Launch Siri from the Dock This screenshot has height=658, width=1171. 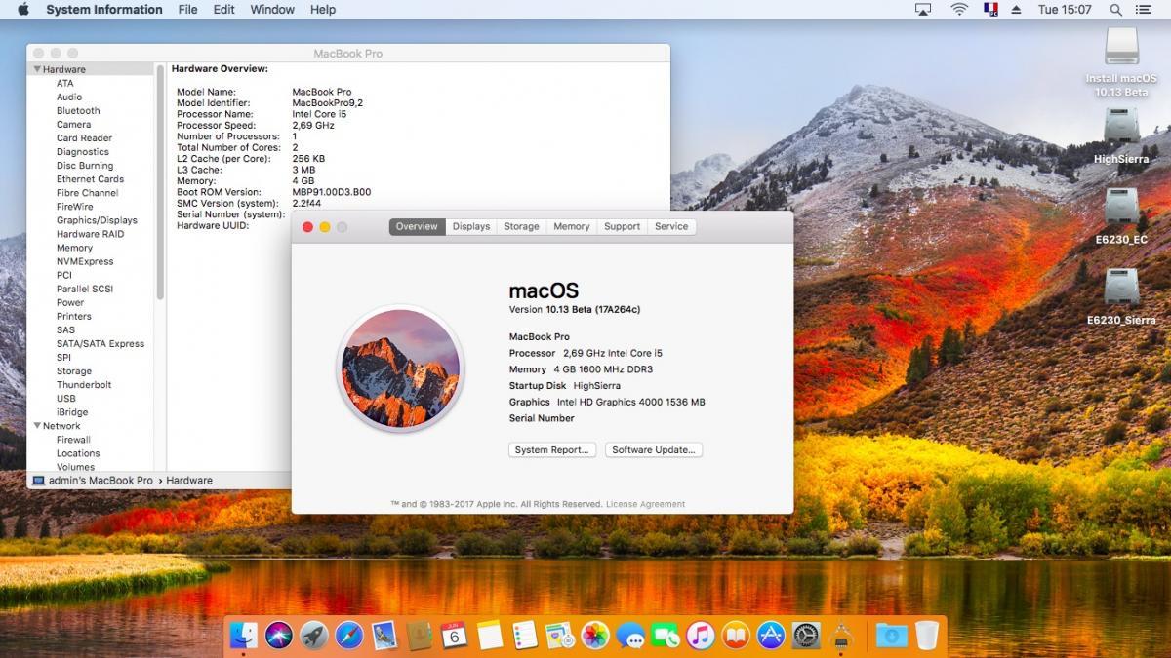[x=279, y=636]
